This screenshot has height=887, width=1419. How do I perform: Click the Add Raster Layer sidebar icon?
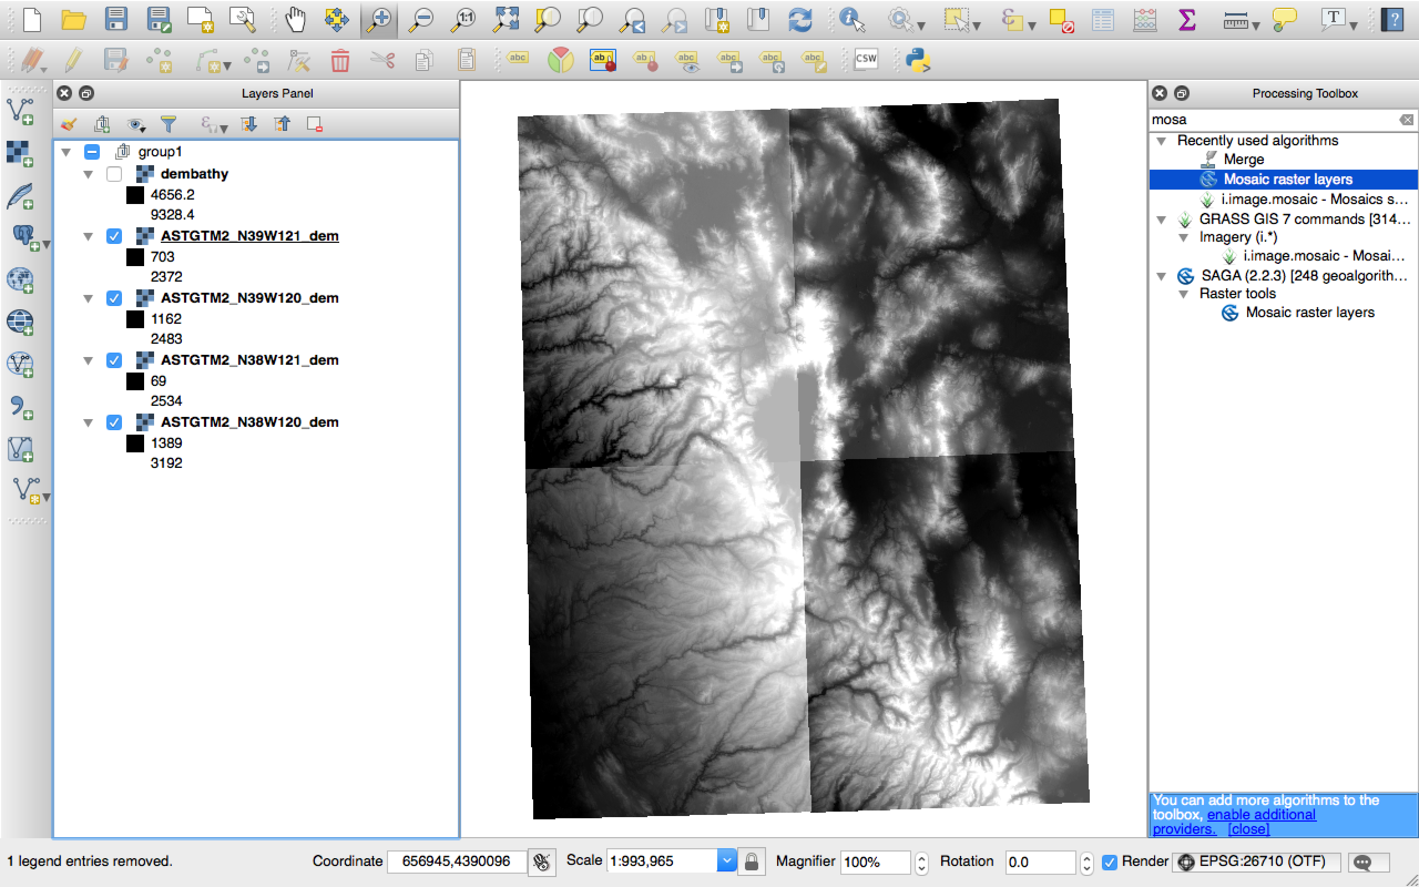[21, 154]
